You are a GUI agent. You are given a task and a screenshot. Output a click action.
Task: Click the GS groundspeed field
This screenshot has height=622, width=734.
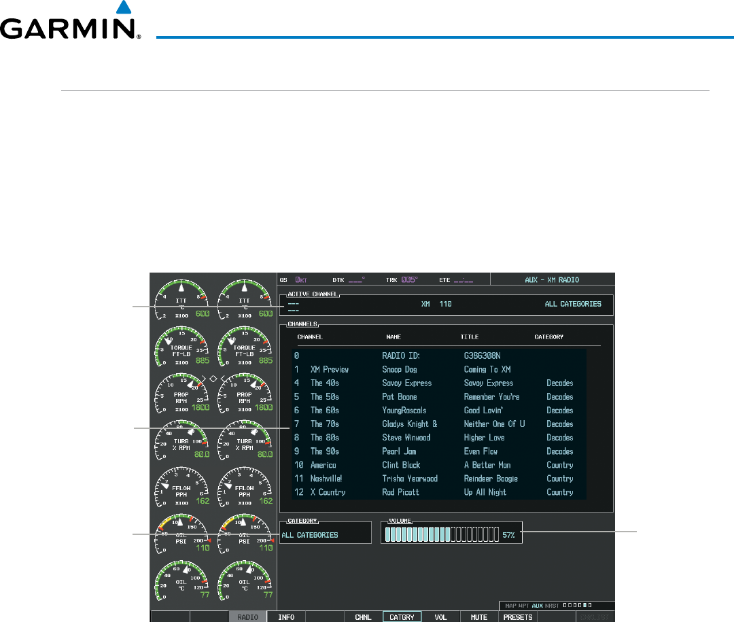pyautogui.click(x=294, y=279)
